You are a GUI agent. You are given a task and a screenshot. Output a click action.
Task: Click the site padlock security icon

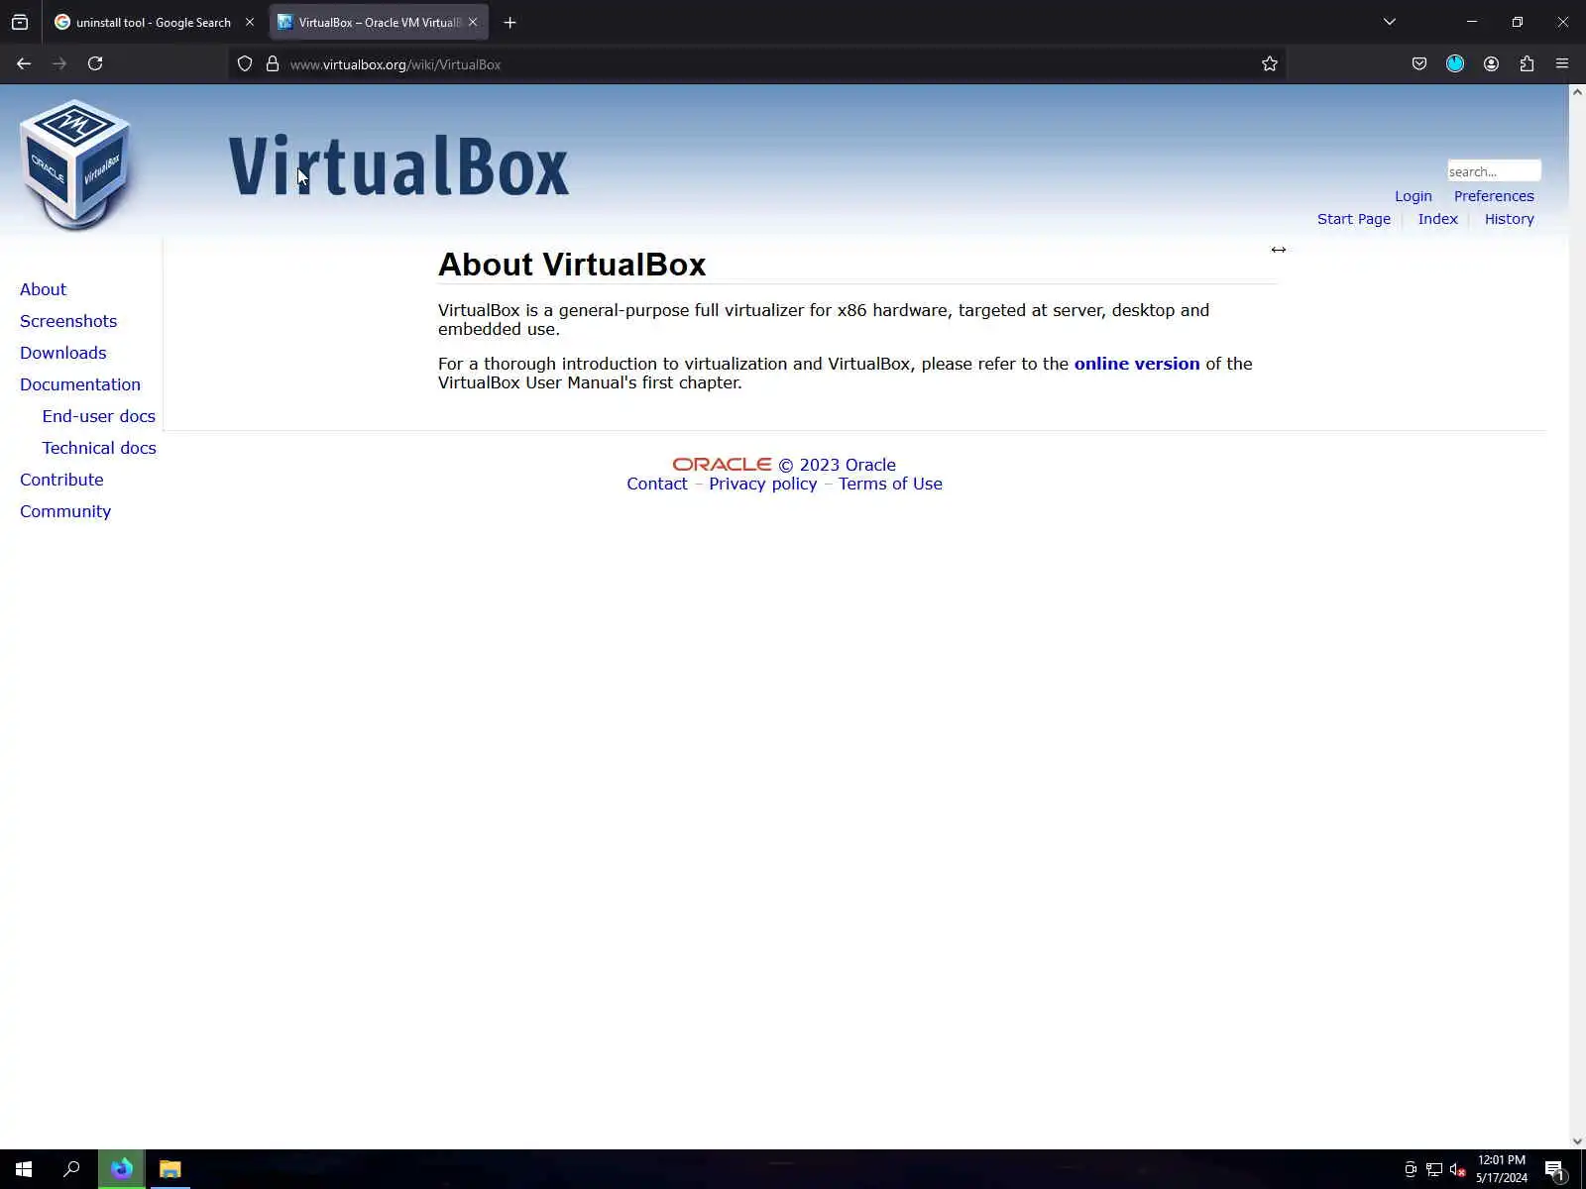(273, 64)
